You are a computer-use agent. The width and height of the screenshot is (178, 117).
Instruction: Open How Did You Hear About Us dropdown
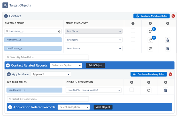pyautogui.click(x=93, y=90)
